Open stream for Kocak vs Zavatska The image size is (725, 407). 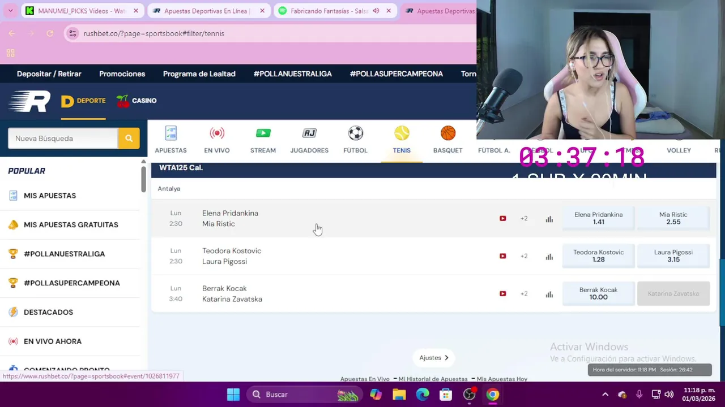(x=502, y=294)
